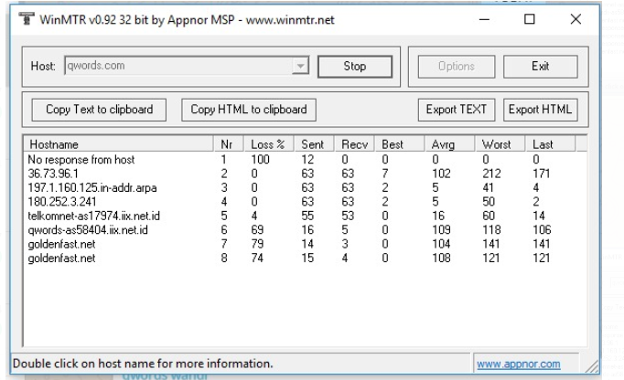624x380 pixels.
Task: Click the Host input field containing qwords.com
Action: (x=174, y=67)
